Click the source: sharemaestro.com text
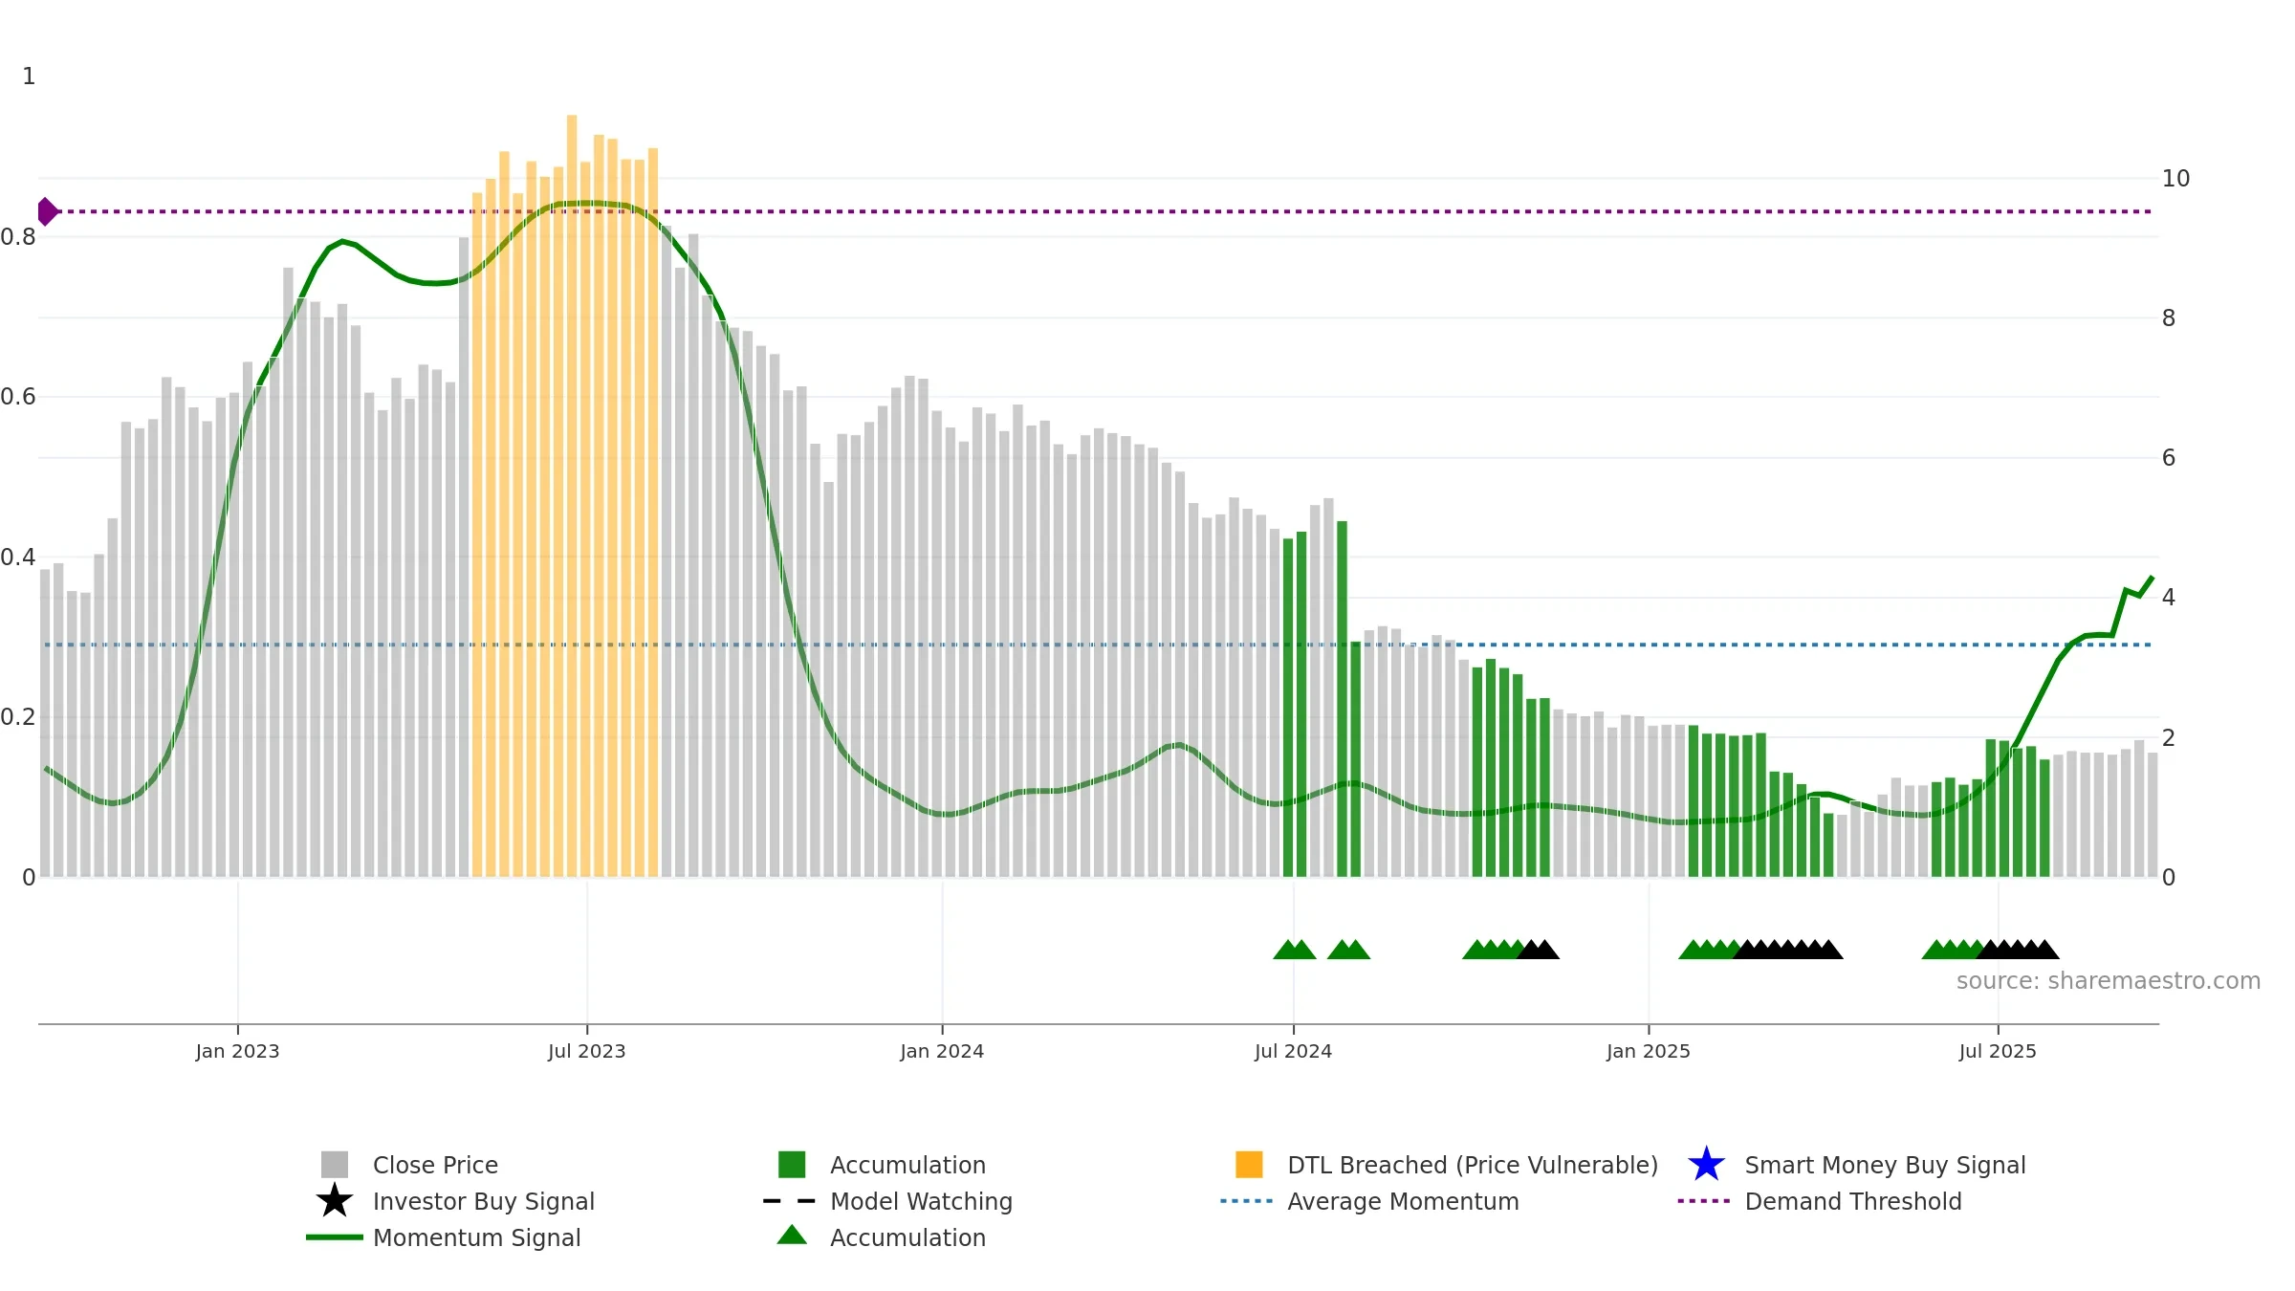 (x=2109, y=981)
